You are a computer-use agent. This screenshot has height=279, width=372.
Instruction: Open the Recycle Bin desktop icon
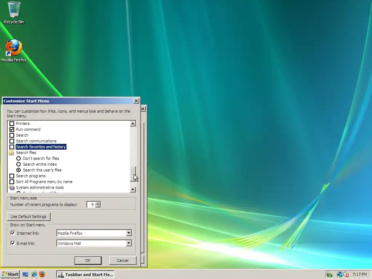tap(14, 13)
